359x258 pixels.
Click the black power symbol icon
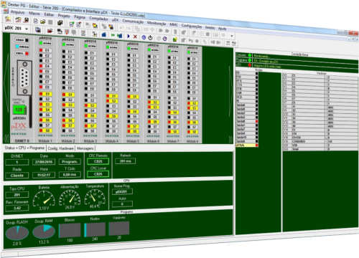(x=150, y=37)
